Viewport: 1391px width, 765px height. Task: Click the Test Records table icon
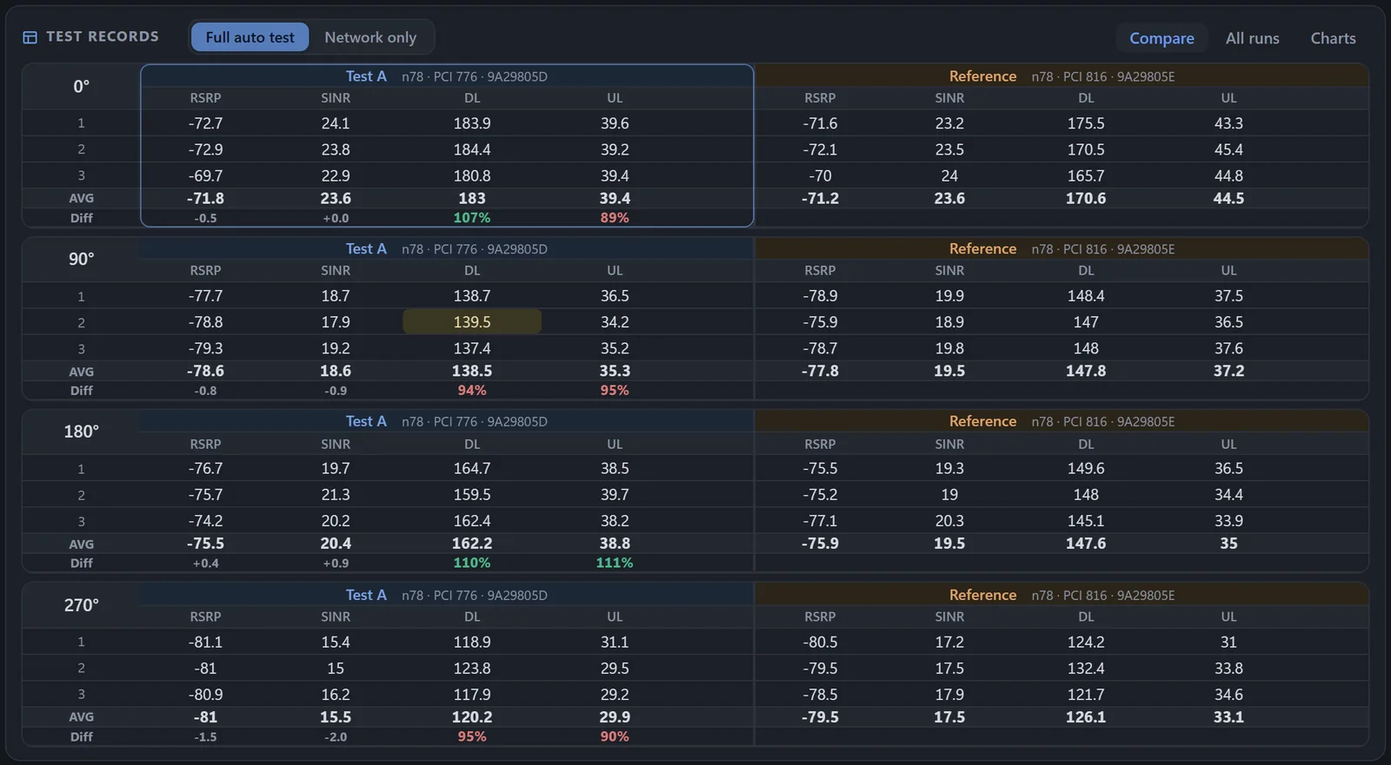point(30,37)
